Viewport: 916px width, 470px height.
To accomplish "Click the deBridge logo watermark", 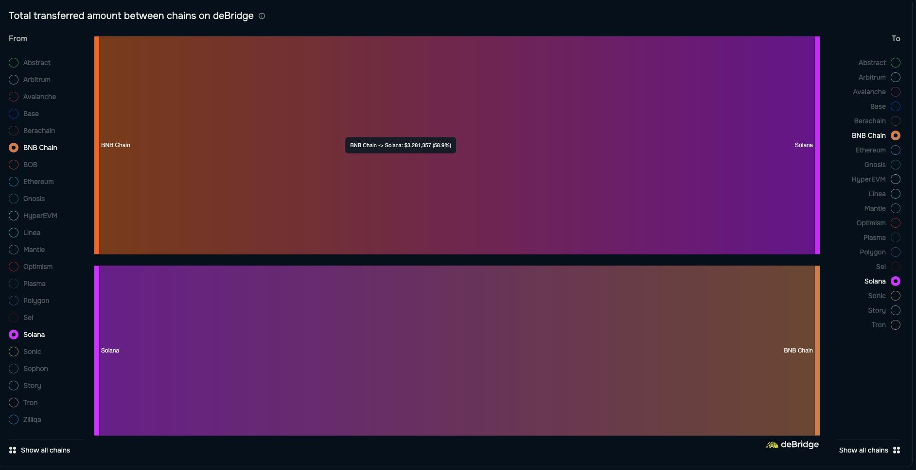I will 792,445.
